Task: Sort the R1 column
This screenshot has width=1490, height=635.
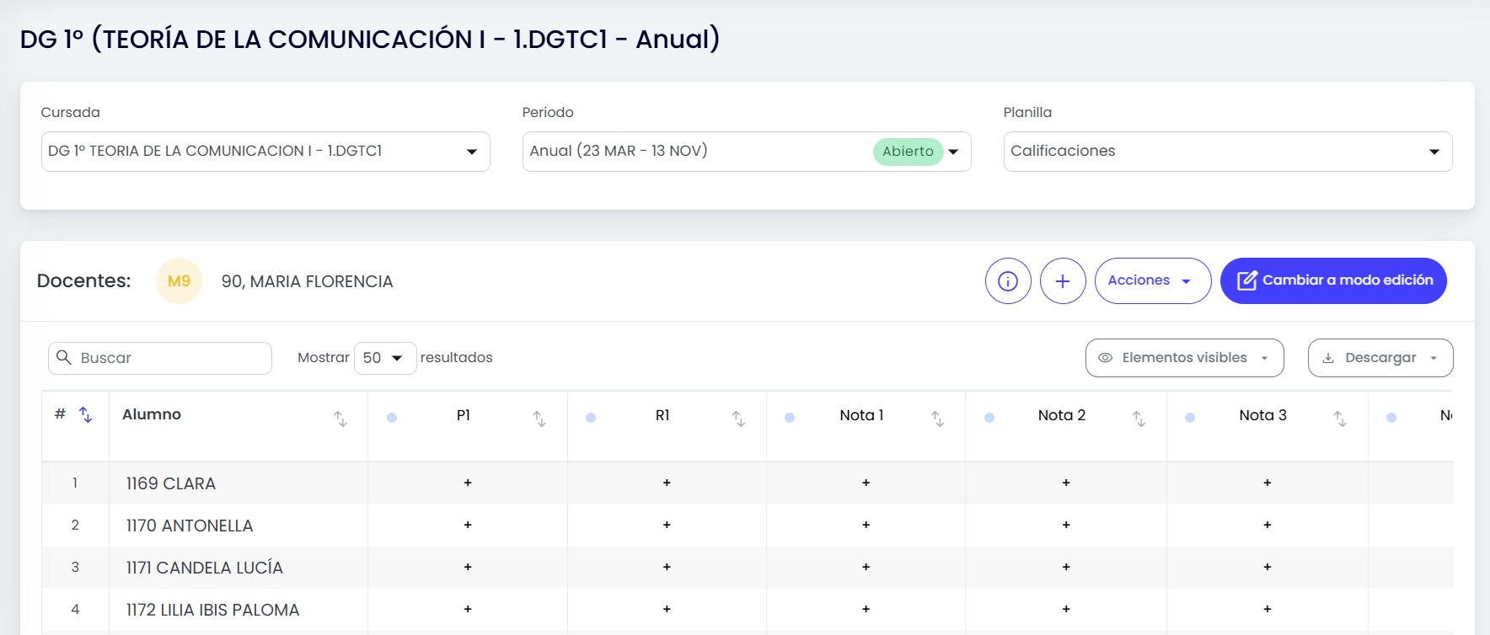Action: click(x=738, y=419)
